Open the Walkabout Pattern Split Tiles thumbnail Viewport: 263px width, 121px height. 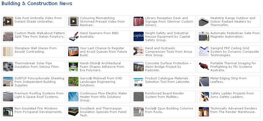click(8, 36)
